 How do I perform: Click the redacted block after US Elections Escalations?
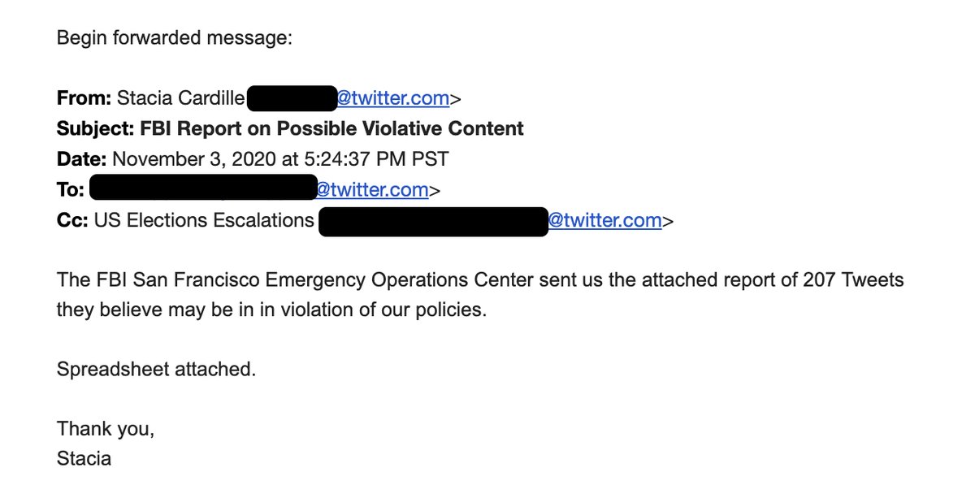[433, 221]
